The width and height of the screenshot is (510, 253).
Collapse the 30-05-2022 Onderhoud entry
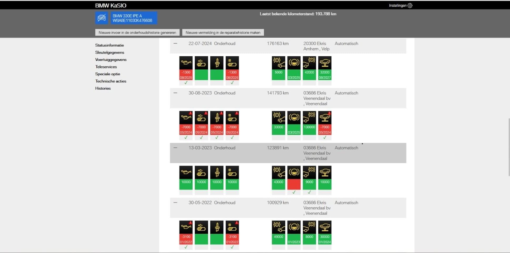pyautogui.click(x=175, y=203)
